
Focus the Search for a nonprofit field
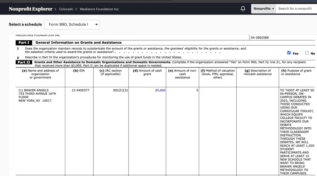click(296, 9)
